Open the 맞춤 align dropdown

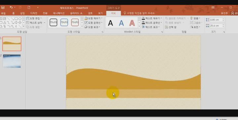[x=195, y=18]
